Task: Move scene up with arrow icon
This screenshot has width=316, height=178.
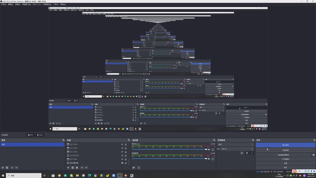Action: pos(12,167)
